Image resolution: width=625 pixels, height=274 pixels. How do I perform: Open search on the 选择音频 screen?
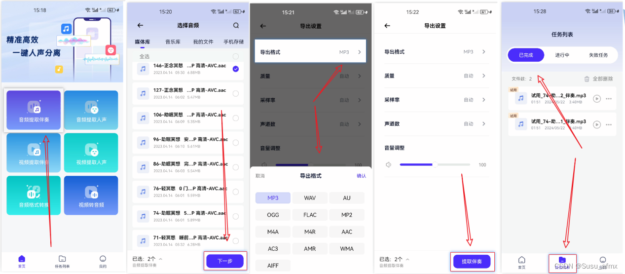pos(236,25)
